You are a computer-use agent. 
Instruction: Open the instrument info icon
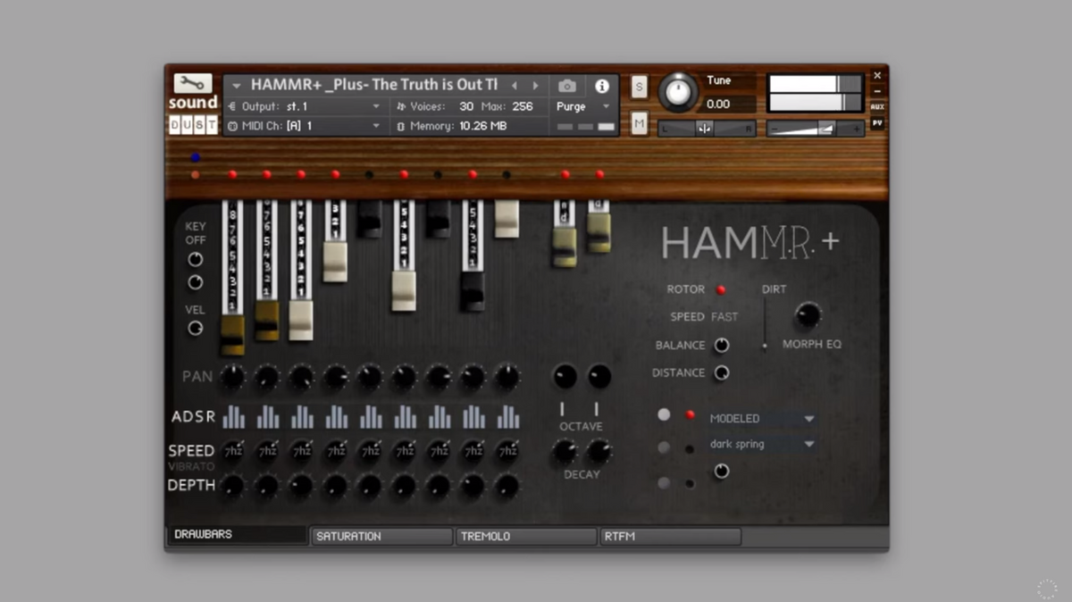tap(602, 86)
